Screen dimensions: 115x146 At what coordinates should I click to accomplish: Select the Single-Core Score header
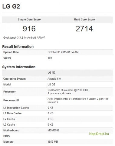[x=29, y=19]
